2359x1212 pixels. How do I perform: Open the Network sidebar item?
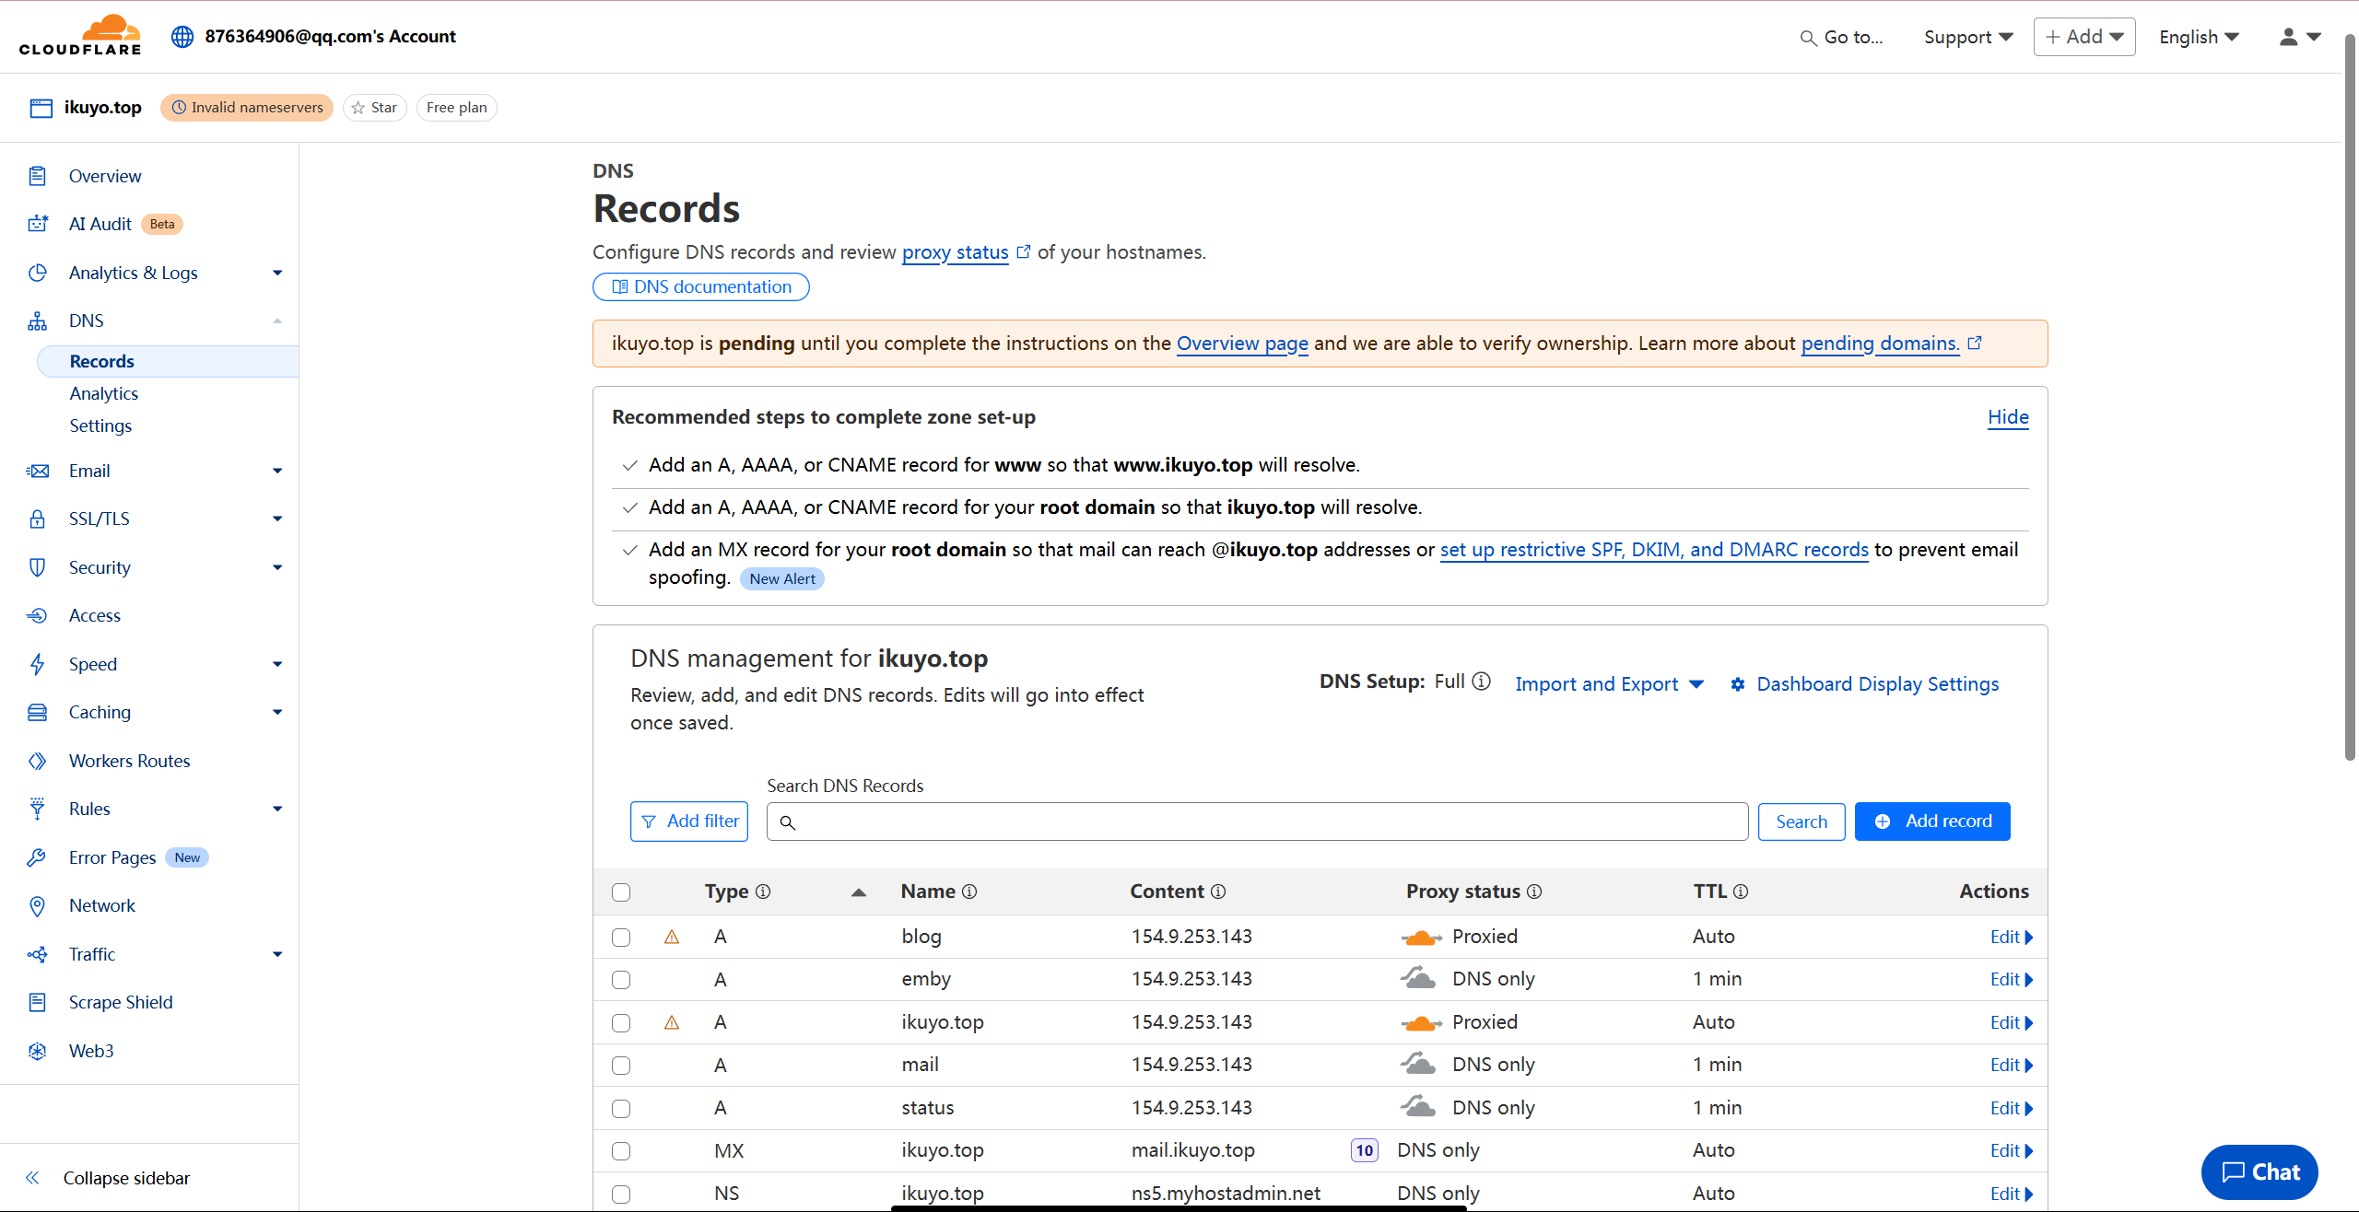pos(101,906)
